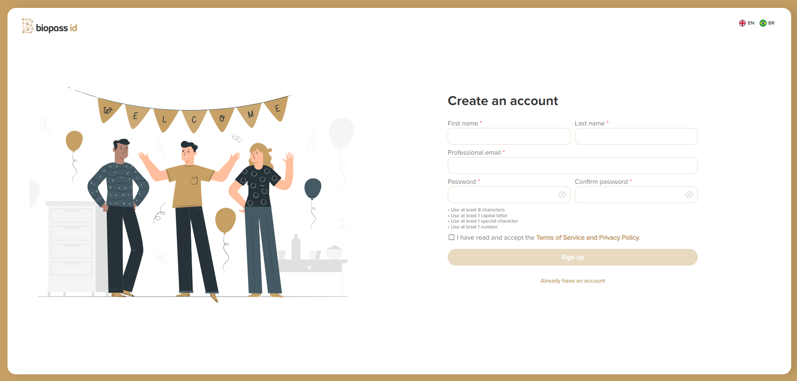This screenshot has height=381, width=797.
Task: Click into the Professional email field
Action: pyautogui.click(x=572, y=165)
